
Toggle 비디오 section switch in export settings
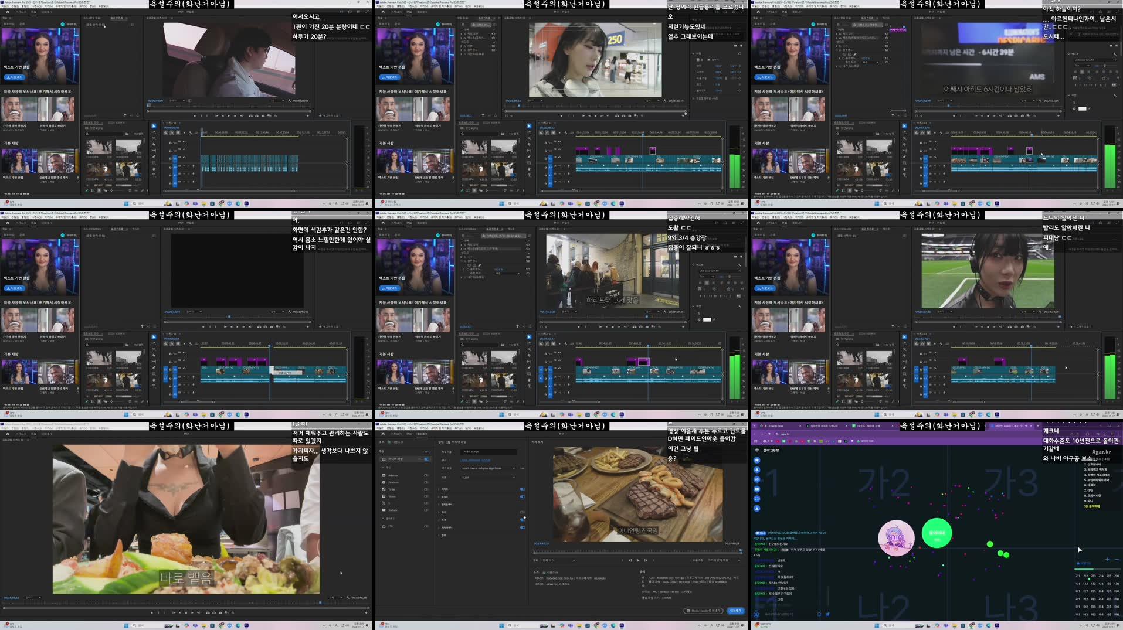tap(523, 489)
